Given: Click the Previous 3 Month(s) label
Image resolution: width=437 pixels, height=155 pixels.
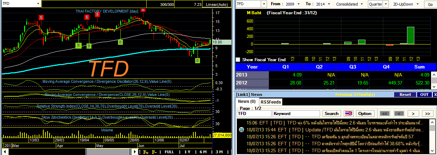Looking at the screenshot, I should point(355,95).
